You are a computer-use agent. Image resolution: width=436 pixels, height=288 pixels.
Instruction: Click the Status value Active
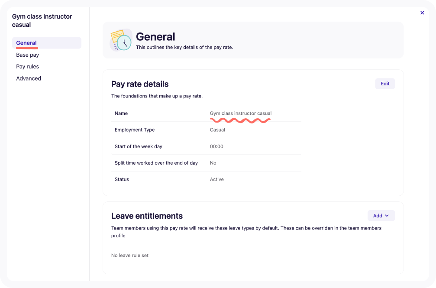tap(216, 179)
